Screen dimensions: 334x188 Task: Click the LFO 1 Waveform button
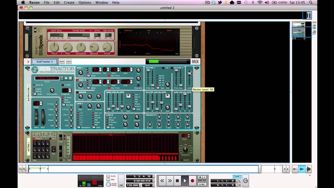tap(79, 127)
